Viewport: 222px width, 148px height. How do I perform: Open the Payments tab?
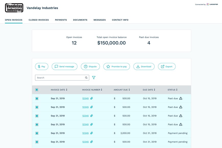[x=61, y=20]
